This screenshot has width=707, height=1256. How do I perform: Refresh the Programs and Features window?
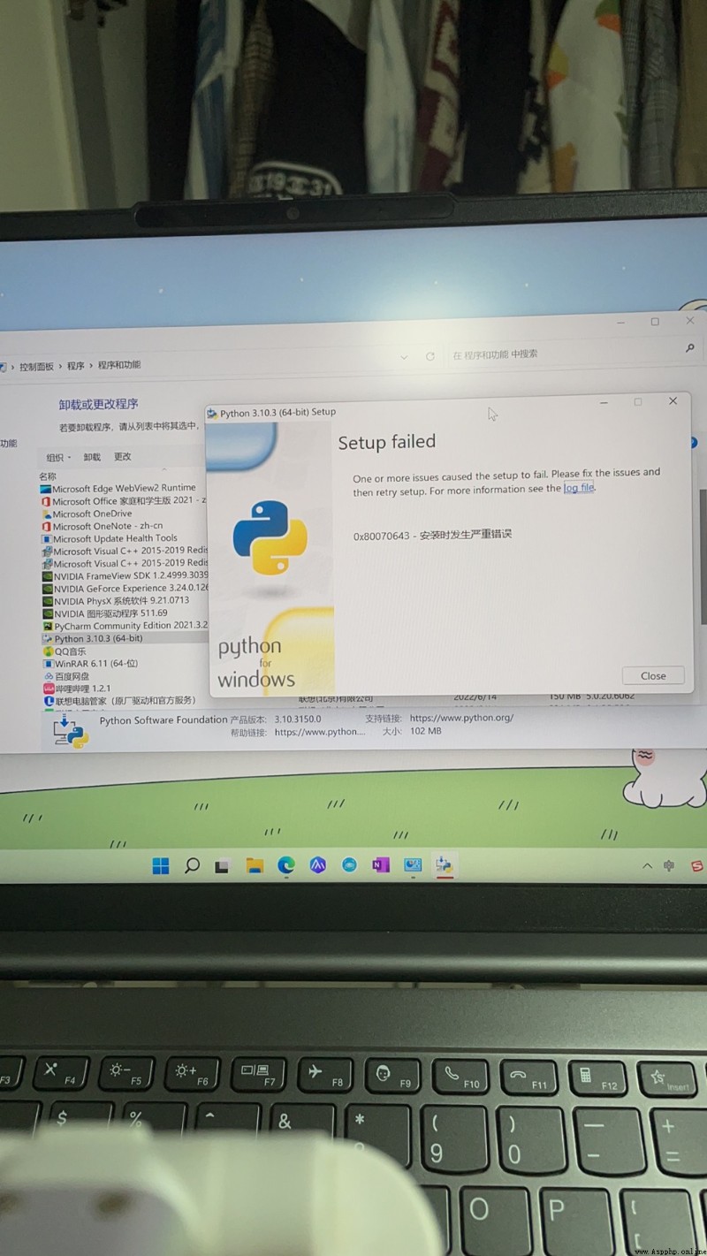pyautogui.click(x=430, y=356)
